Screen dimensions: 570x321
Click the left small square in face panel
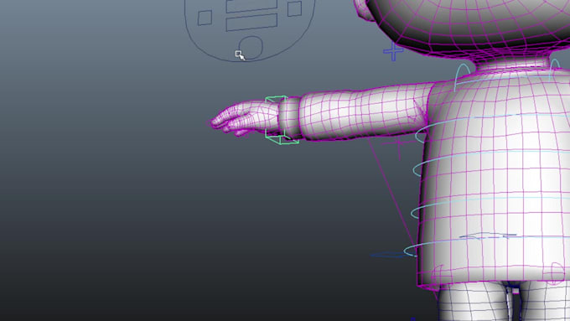205,18
